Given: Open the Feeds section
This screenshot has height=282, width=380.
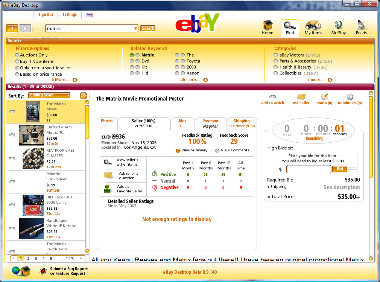Looking at the screenshot, I should point(361,27).
